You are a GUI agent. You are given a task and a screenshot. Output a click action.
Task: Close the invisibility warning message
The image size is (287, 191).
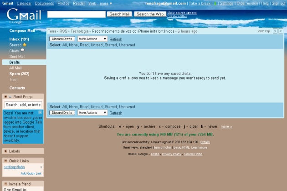coord(40,112)
